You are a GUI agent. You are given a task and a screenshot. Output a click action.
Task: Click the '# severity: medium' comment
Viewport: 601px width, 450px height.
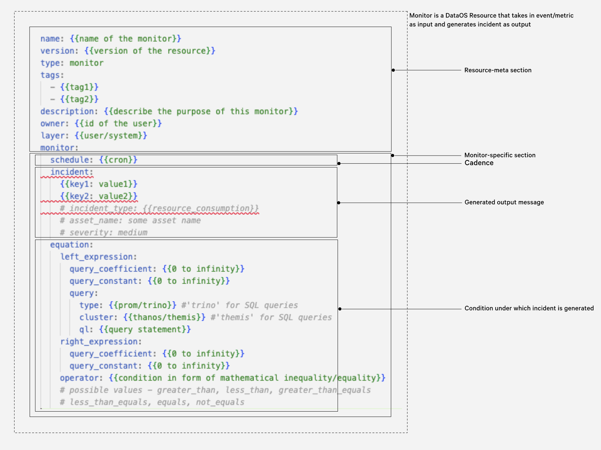click(x=104, y=232)
